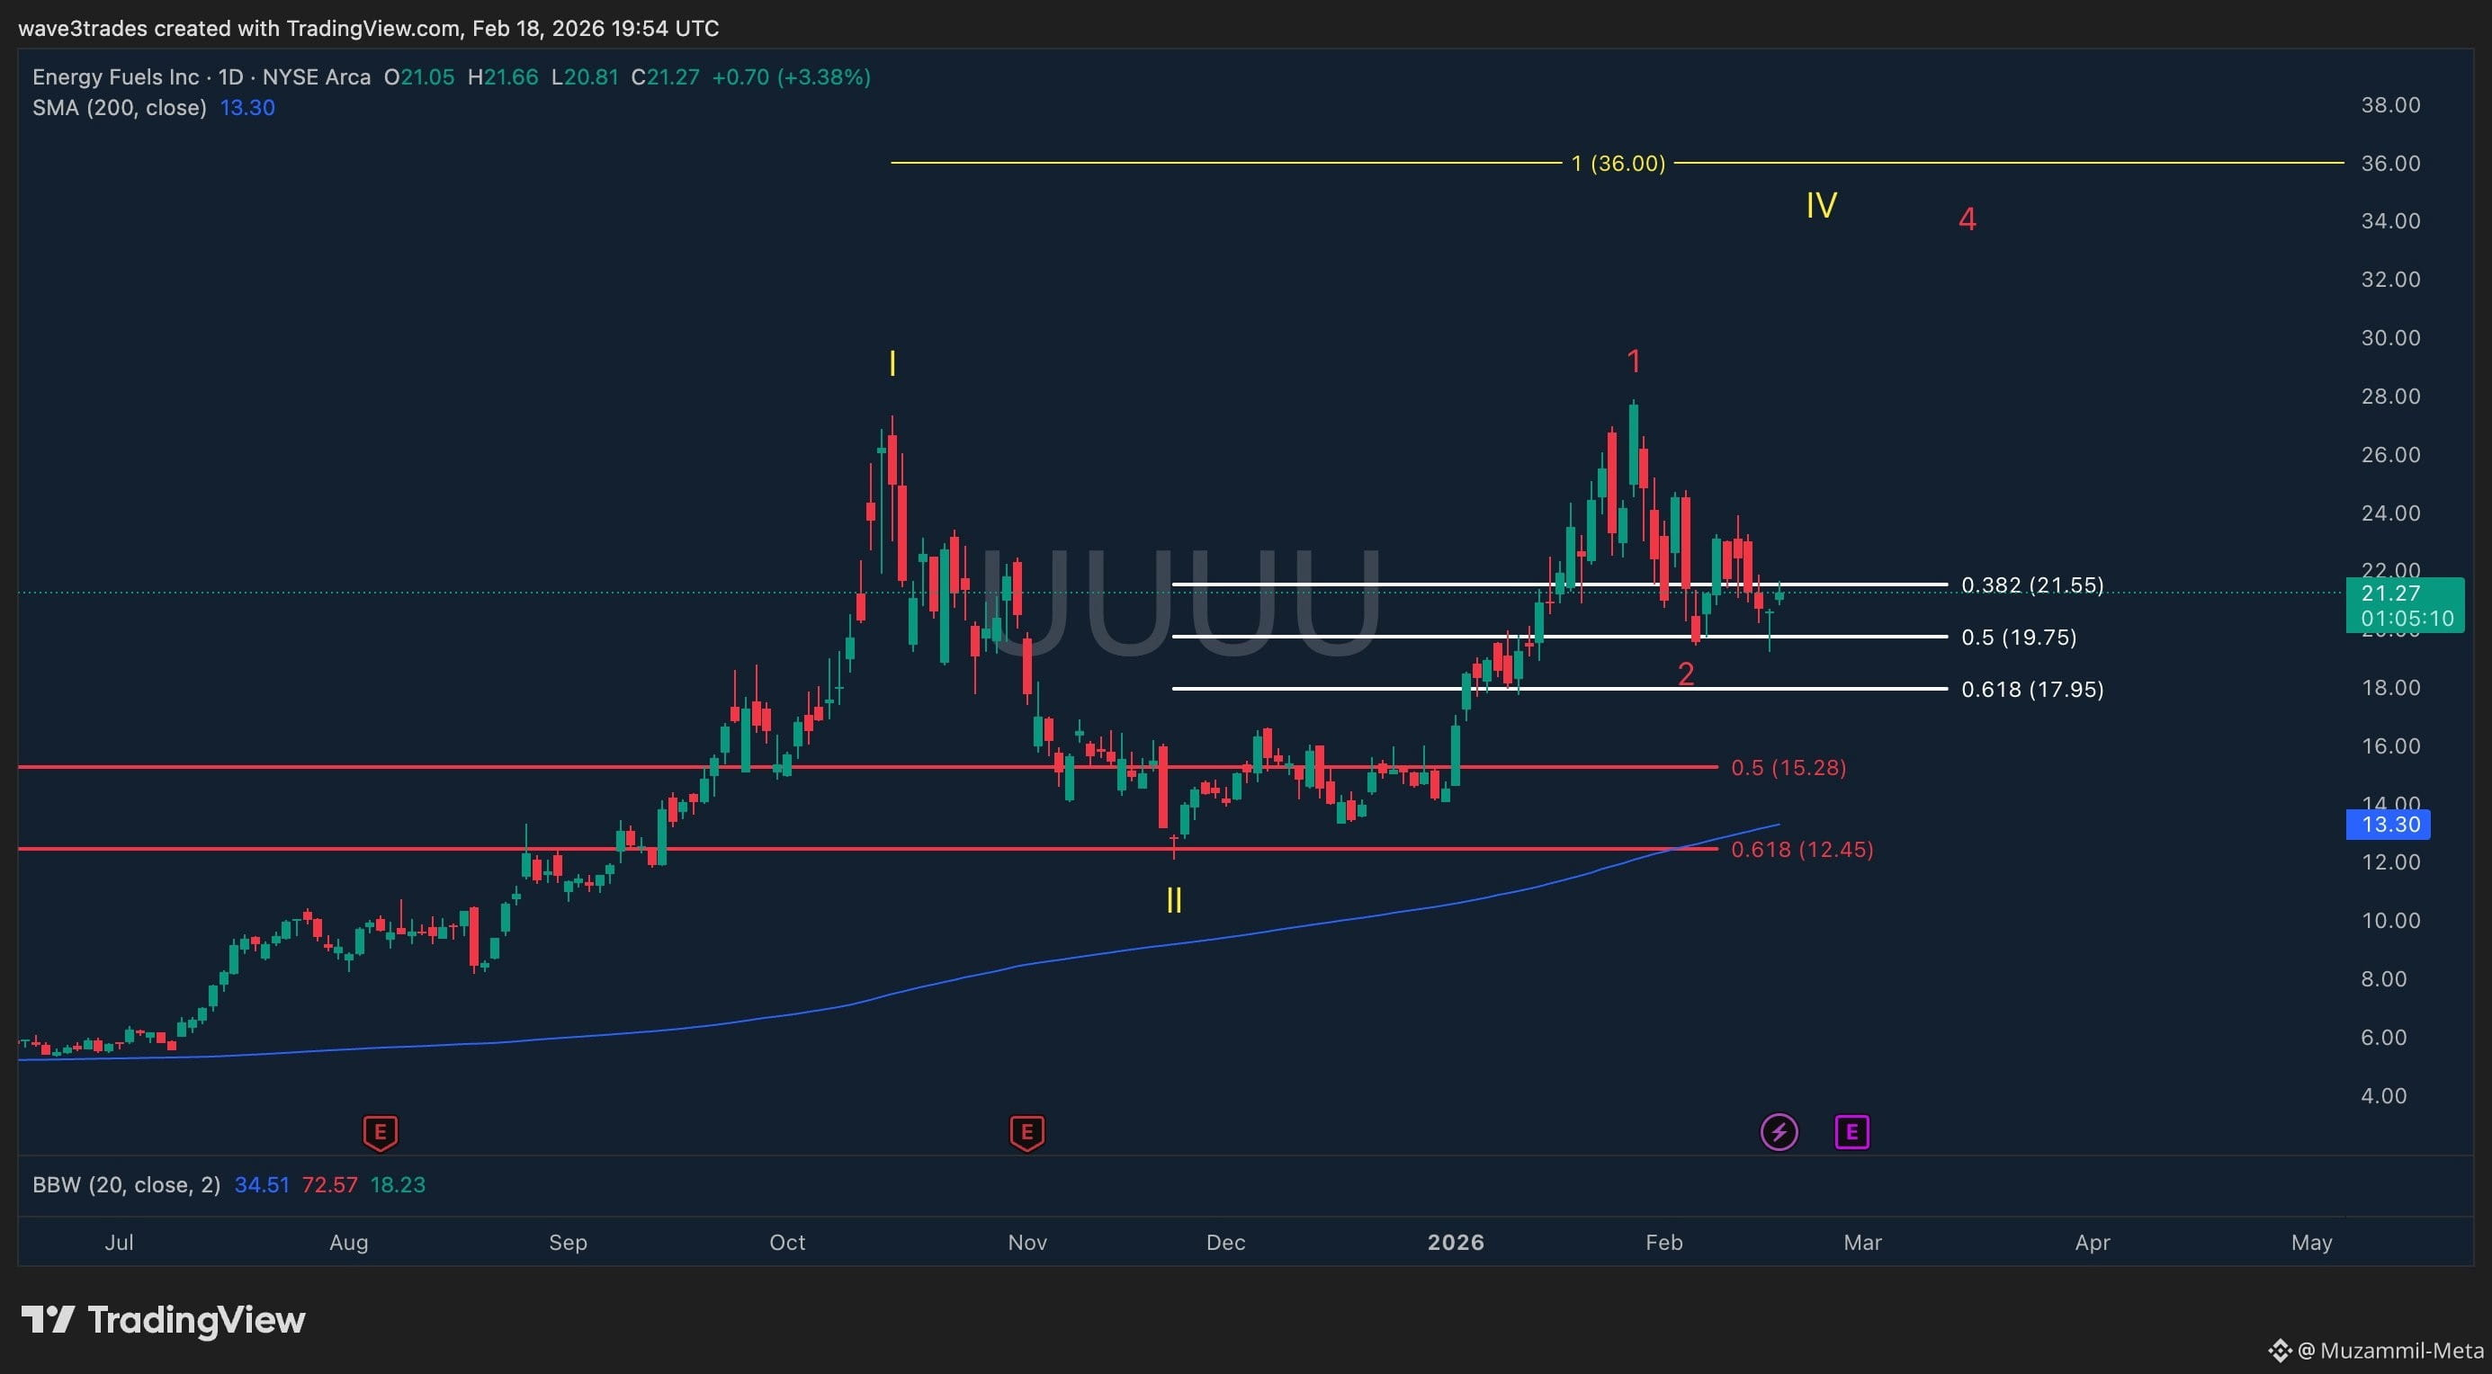
Task: Click the green 21.27 current price tag
Action: (2404, 605)
